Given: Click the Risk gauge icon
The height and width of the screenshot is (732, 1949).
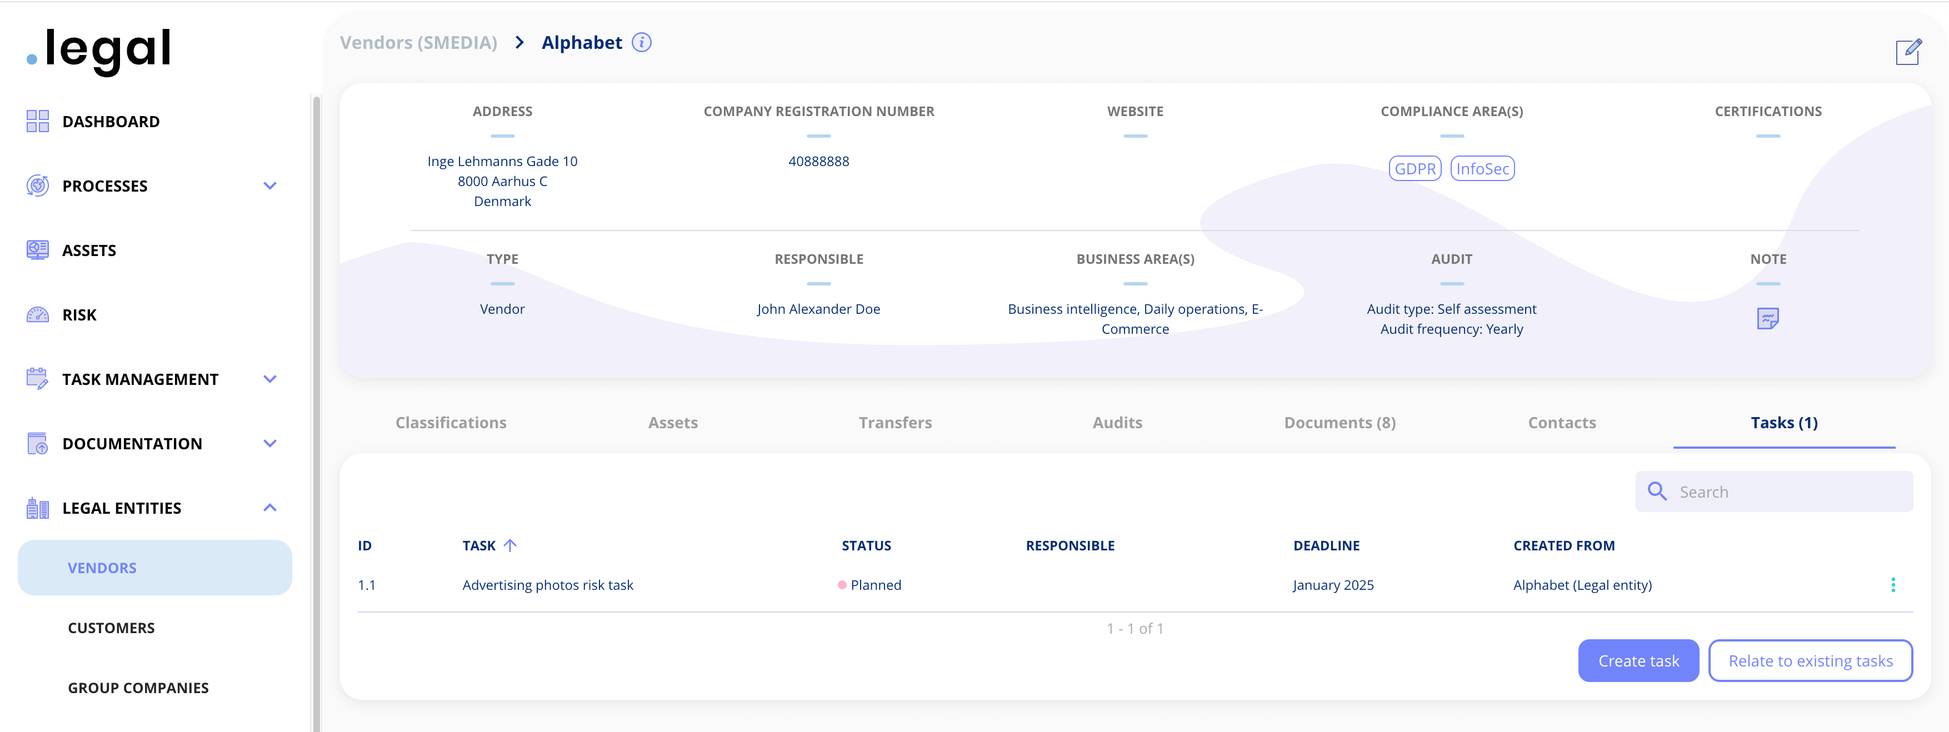Looking at the screenshot, I should click(37, 314).
